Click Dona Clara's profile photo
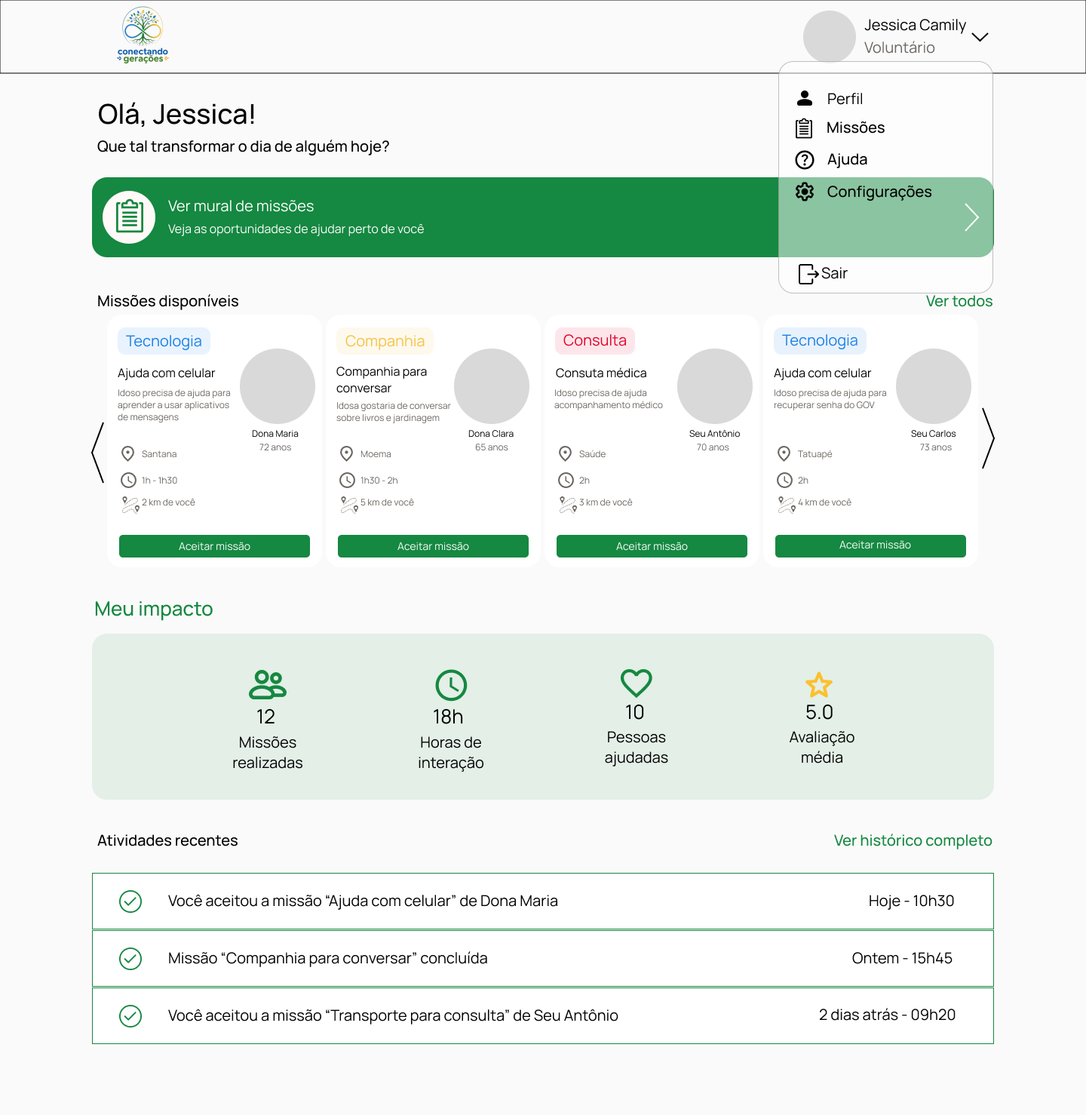 click(x=492, y=386)
